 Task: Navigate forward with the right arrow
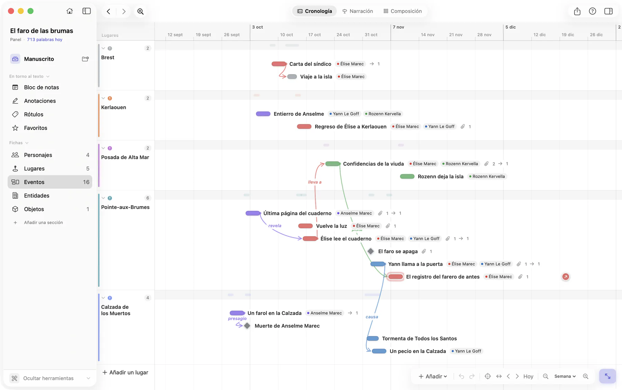[x=124, y=11]
